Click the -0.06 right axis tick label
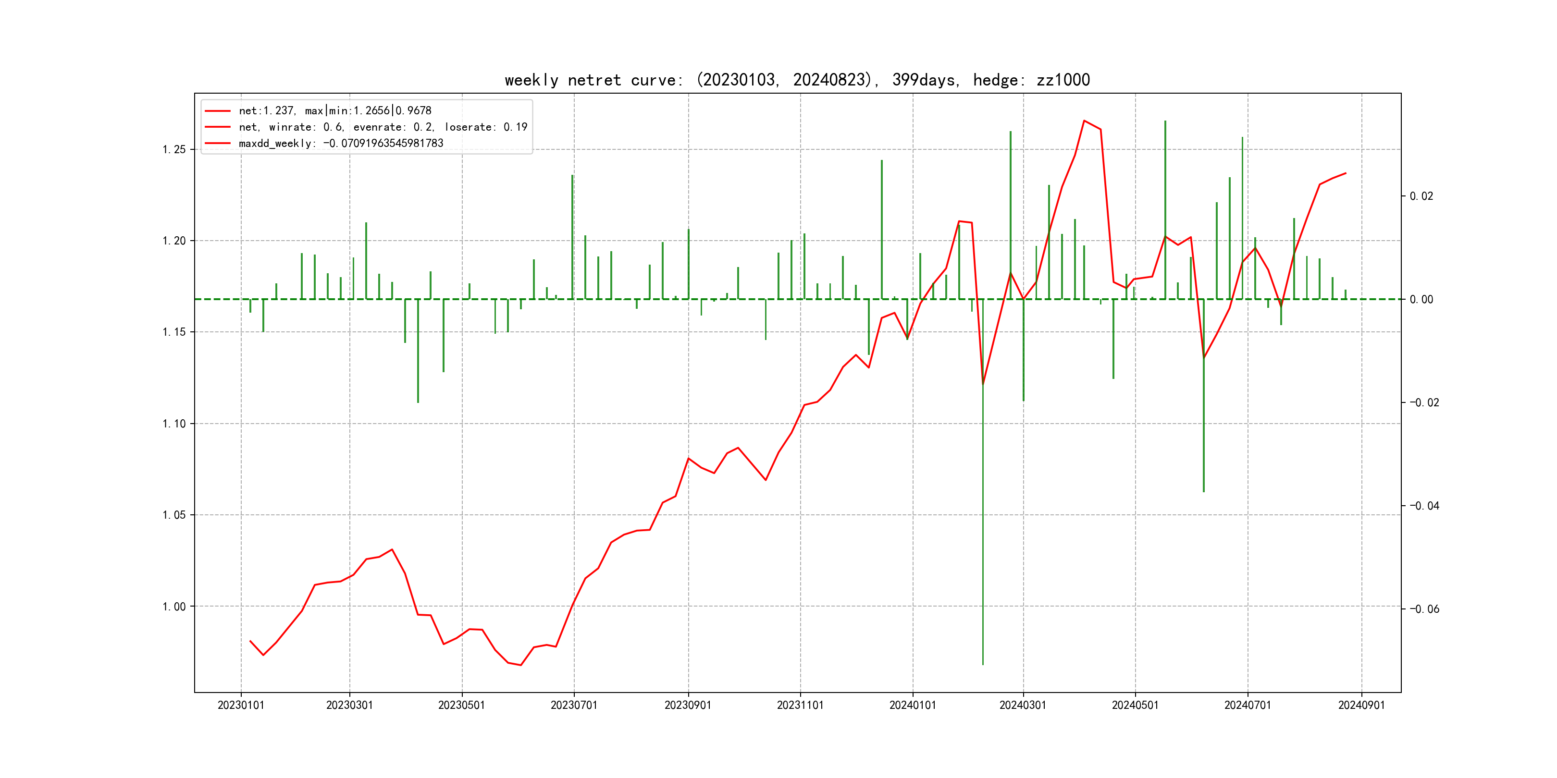This screenshot has height=778, width=1557. pyautogui.click(x=1425, y=609)
